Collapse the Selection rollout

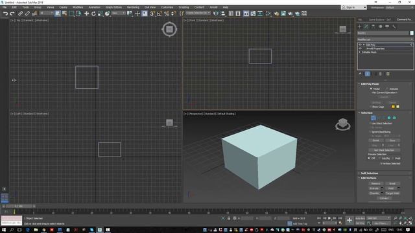[x=366, y=113]
